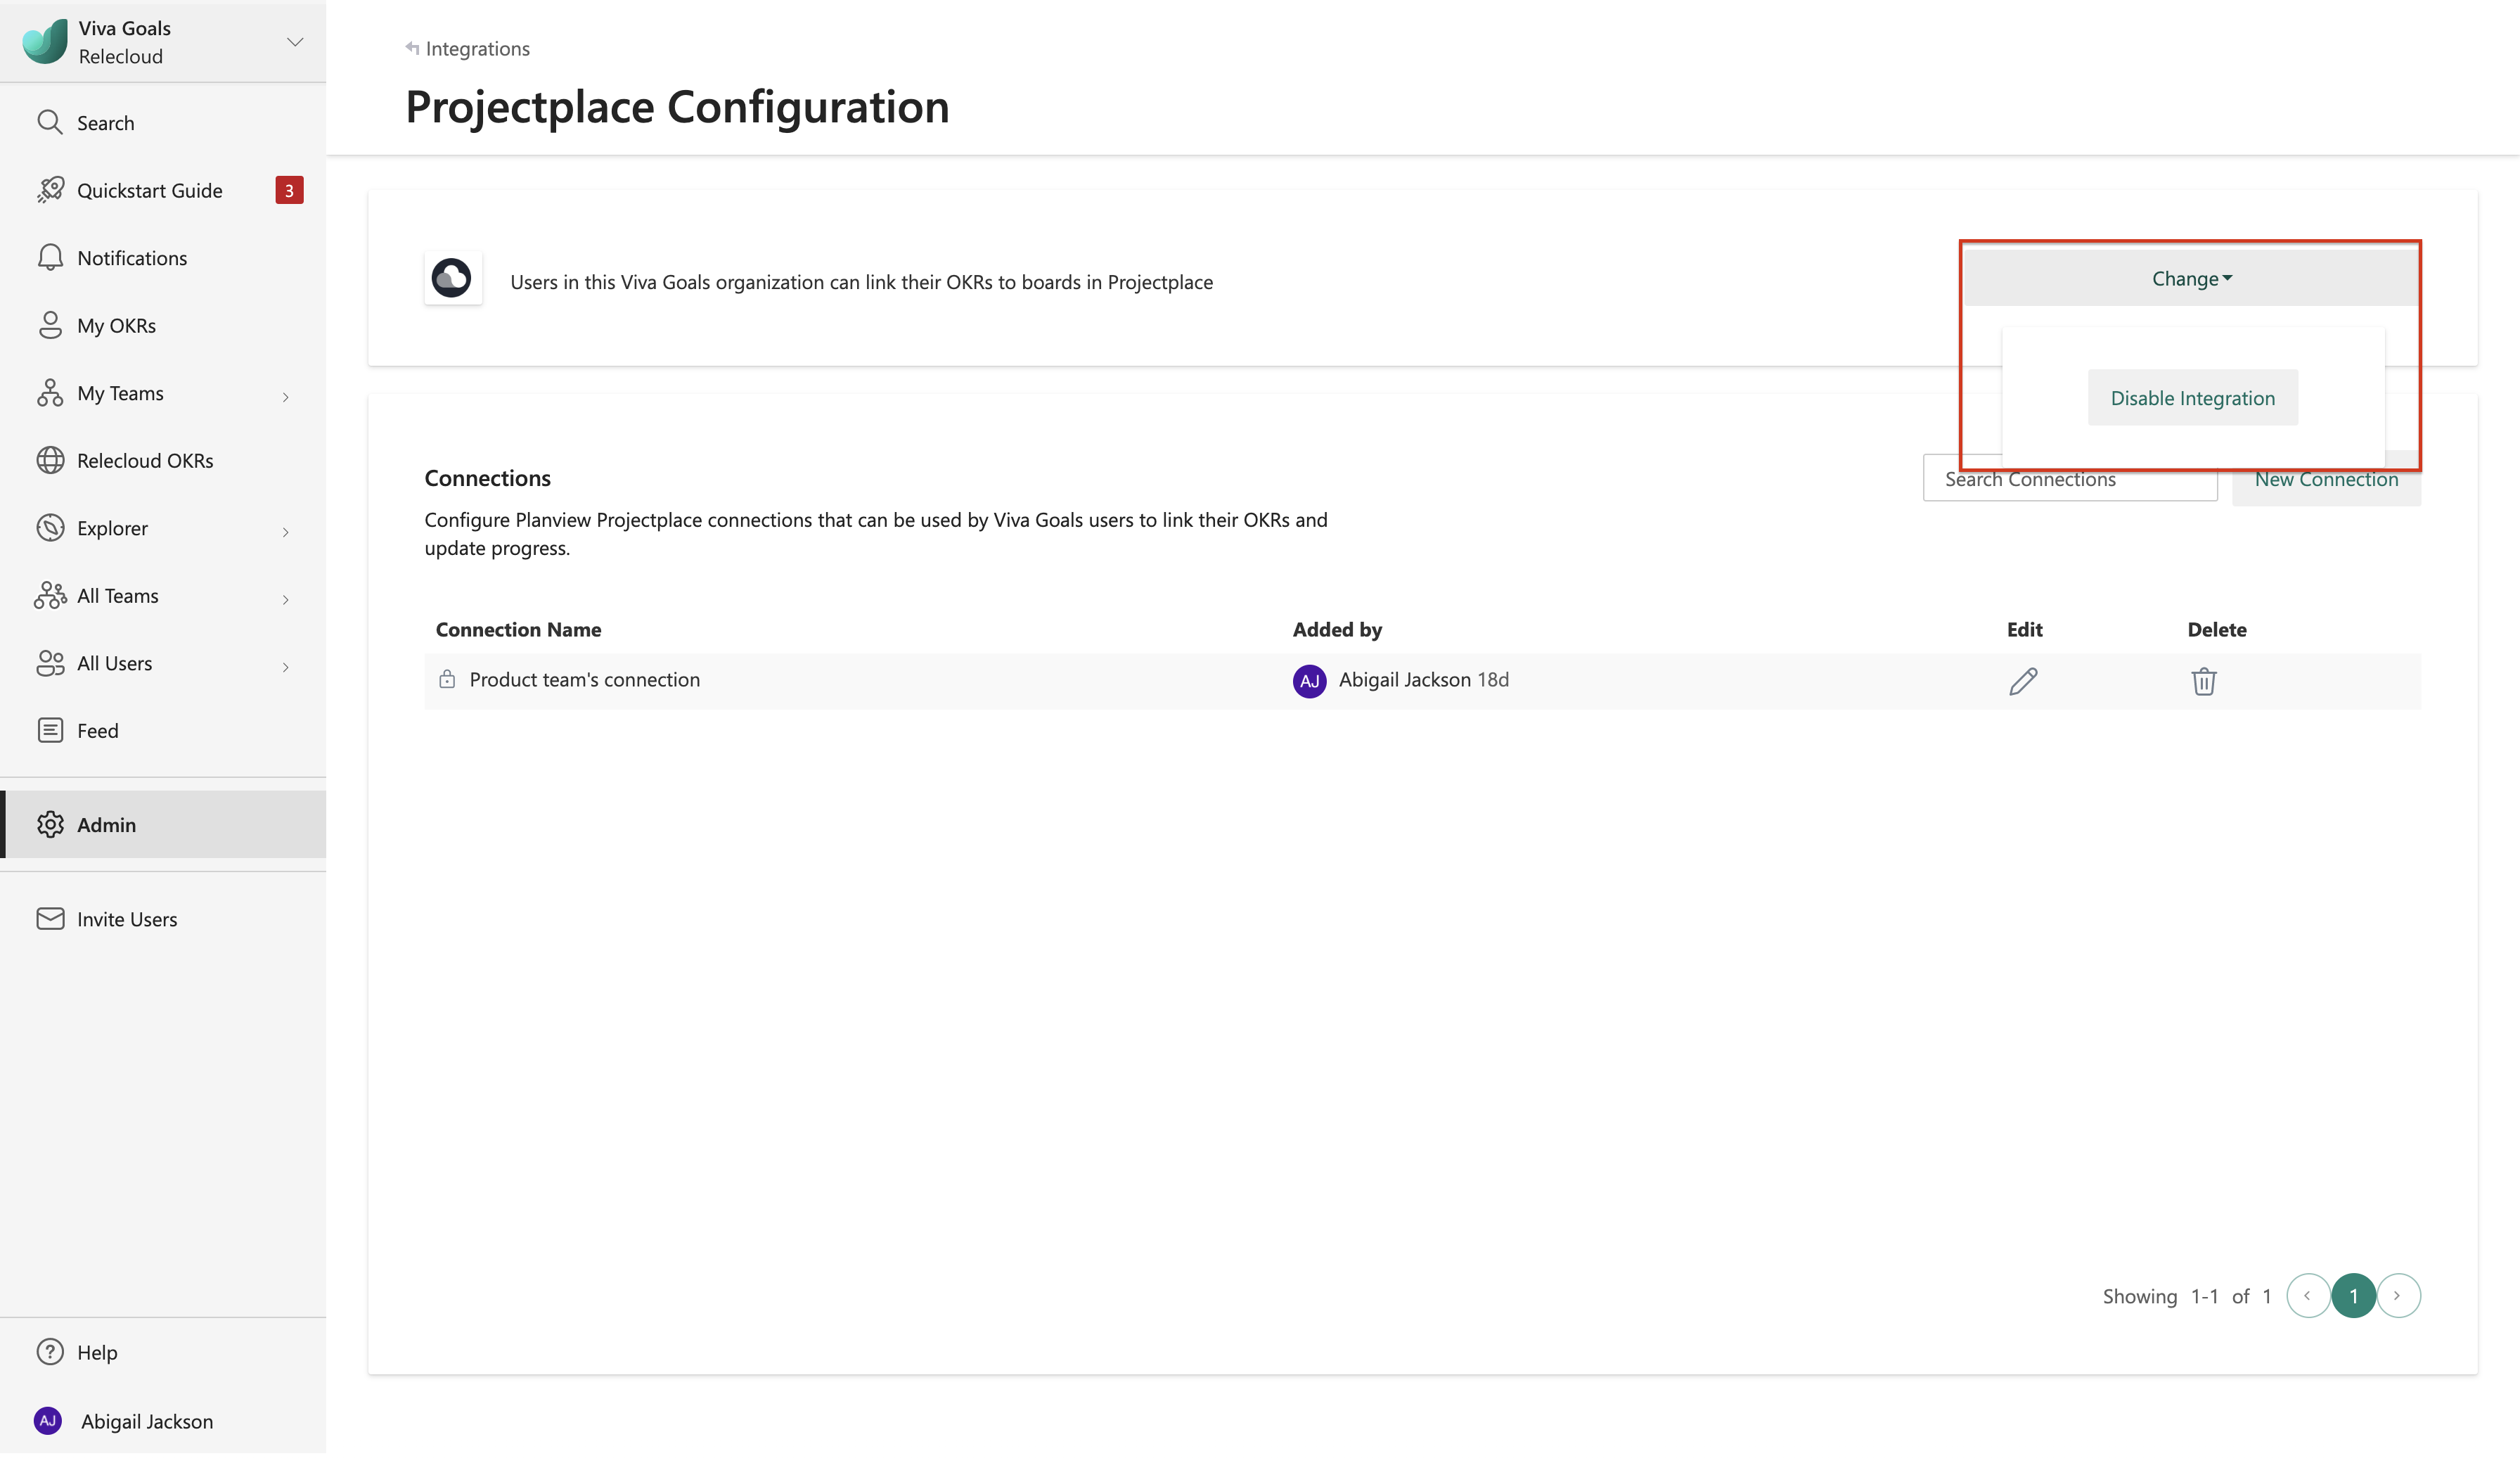Click the Projectplace cloud logo icon
This screenshot has height=1463, width=2520.
[452, 279]
